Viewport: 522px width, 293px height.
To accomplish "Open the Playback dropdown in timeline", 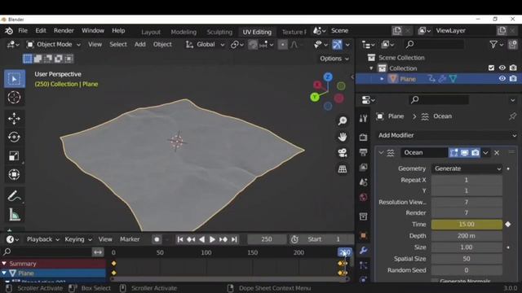I will pos(43,239).
